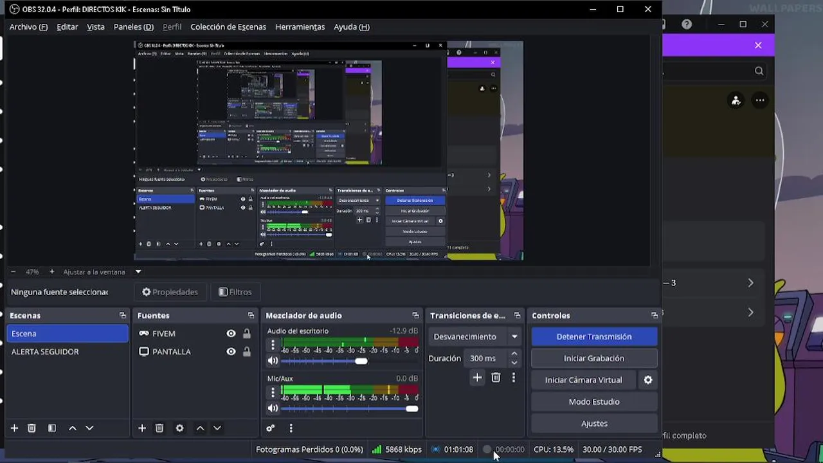Open Colección de Escenas menu
The height and width of the screenshot is (463, 823).
pyautogui.click(x=228, y=27)
